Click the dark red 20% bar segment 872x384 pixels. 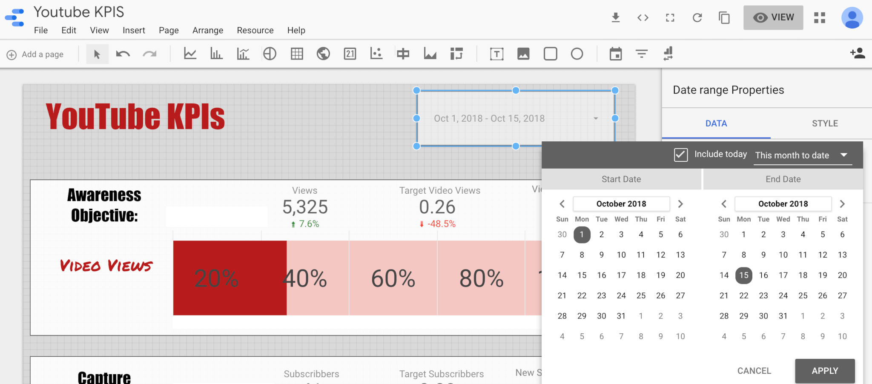click(230, 278)
